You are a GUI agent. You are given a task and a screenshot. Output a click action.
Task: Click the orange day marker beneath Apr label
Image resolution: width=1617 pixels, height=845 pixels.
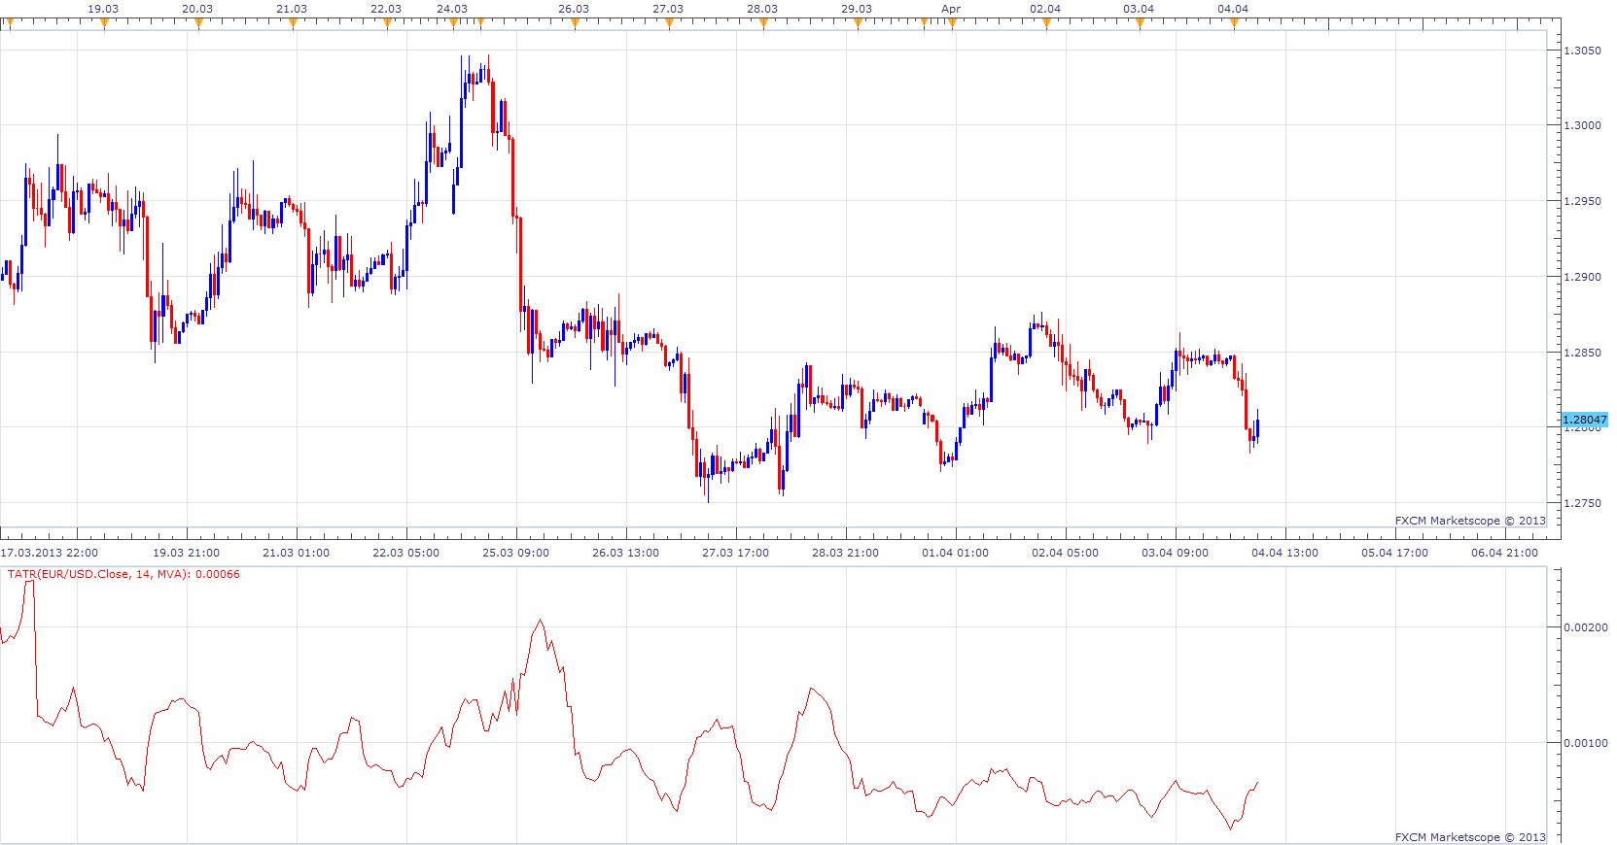click(952, 24)
